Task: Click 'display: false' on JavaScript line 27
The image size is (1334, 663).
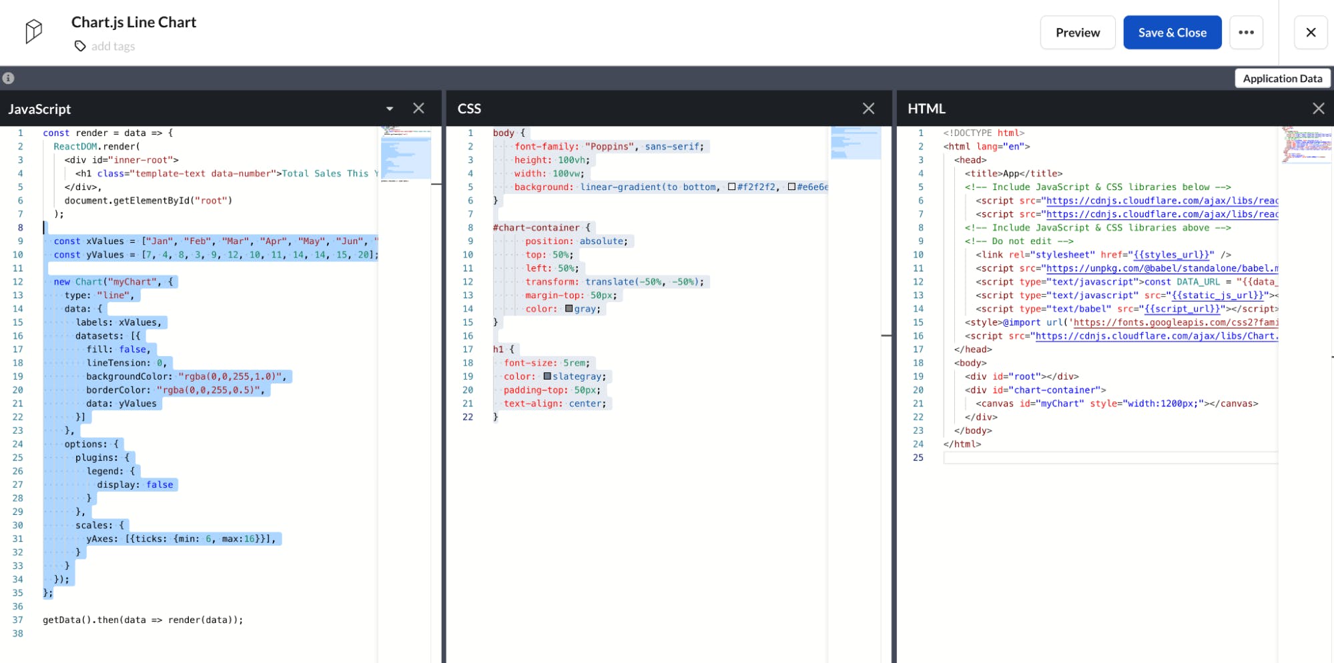Action: tap(135, 485)
